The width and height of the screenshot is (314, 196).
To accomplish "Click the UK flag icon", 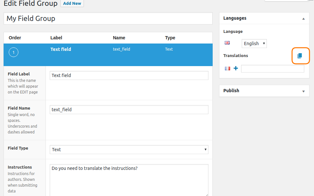I will point(227,43).
